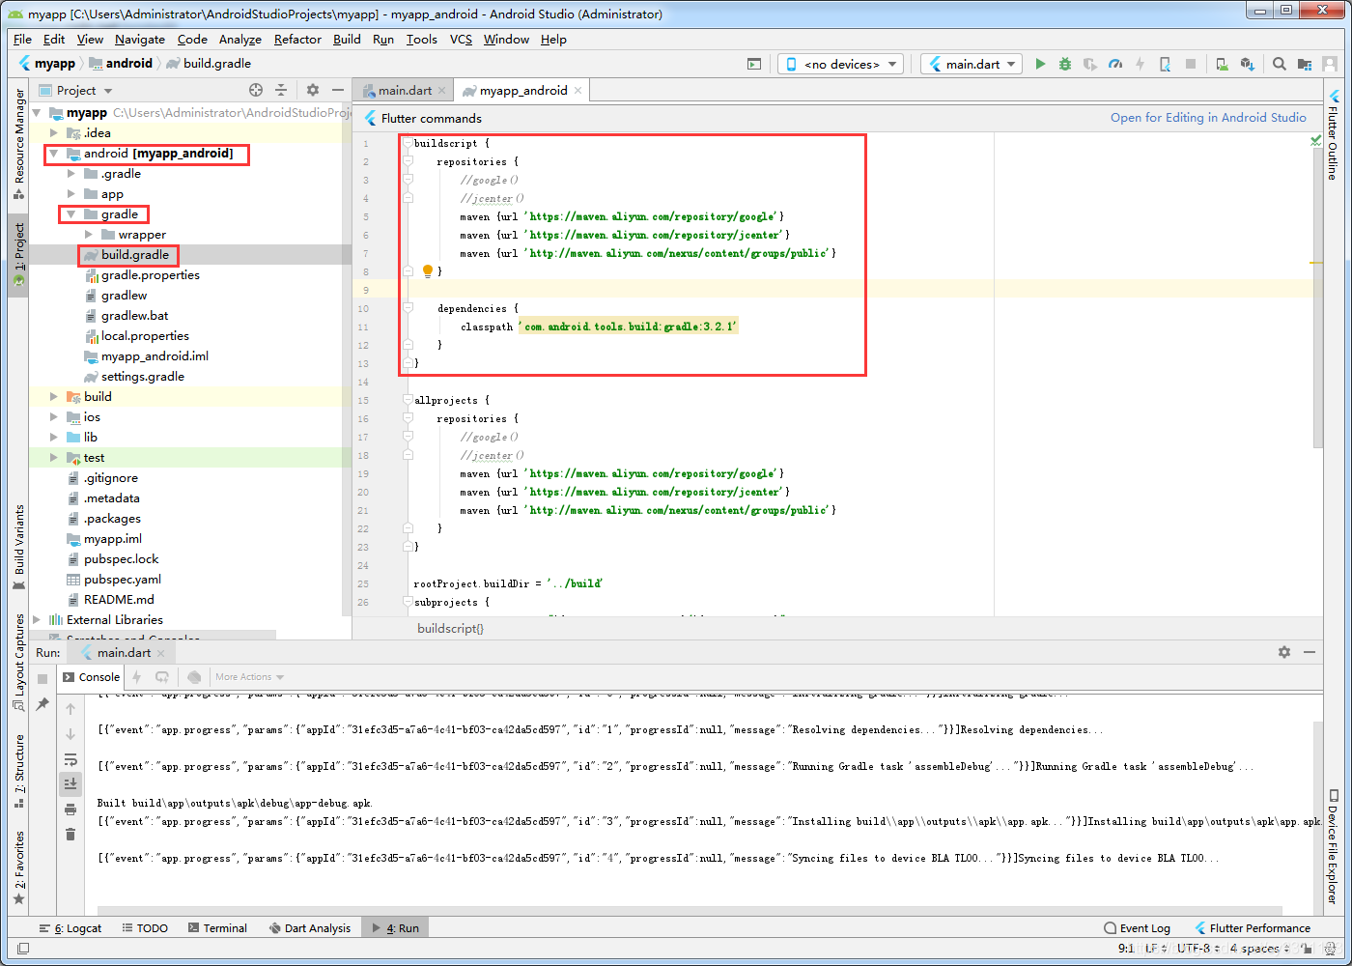
Task: Open the Dart Analysis tool tab
Action: click(309, 928)
